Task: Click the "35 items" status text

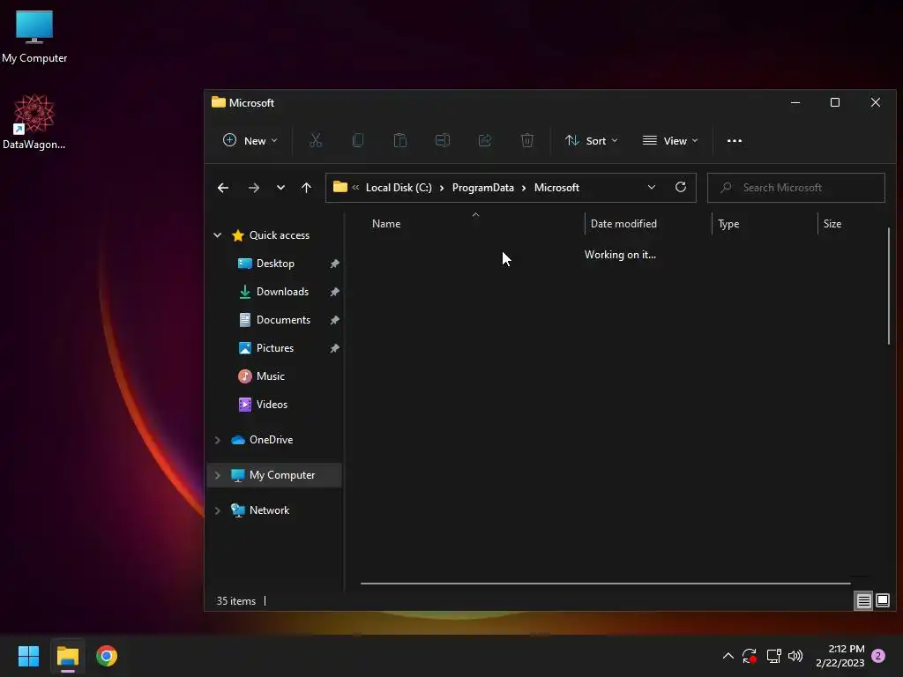Action: pyautogui.click(x=236, y=601)
